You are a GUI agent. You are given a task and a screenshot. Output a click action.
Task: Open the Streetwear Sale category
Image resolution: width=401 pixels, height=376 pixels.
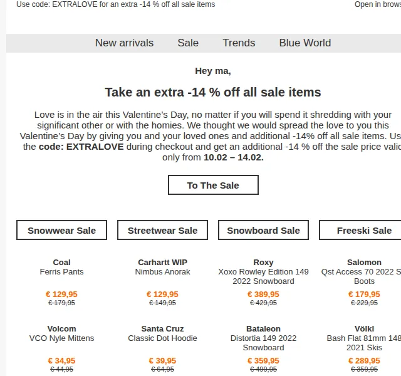click(162, 230)
